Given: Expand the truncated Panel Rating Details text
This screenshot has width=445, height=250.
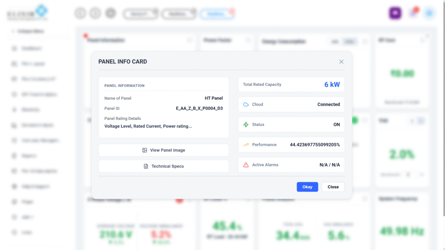Looking at the screenshot, I should coord(148,126).
